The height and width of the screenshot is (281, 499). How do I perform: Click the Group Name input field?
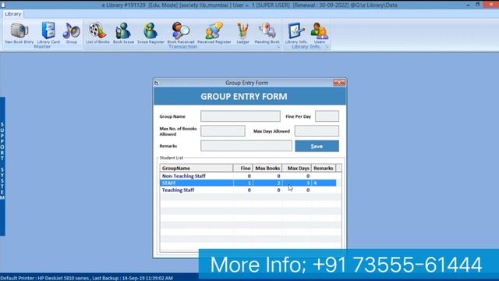[240, 116]
